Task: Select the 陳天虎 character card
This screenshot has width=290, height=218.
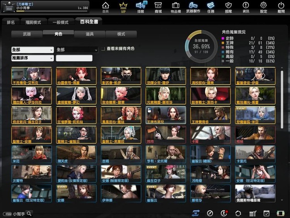Action: point(76,154)
